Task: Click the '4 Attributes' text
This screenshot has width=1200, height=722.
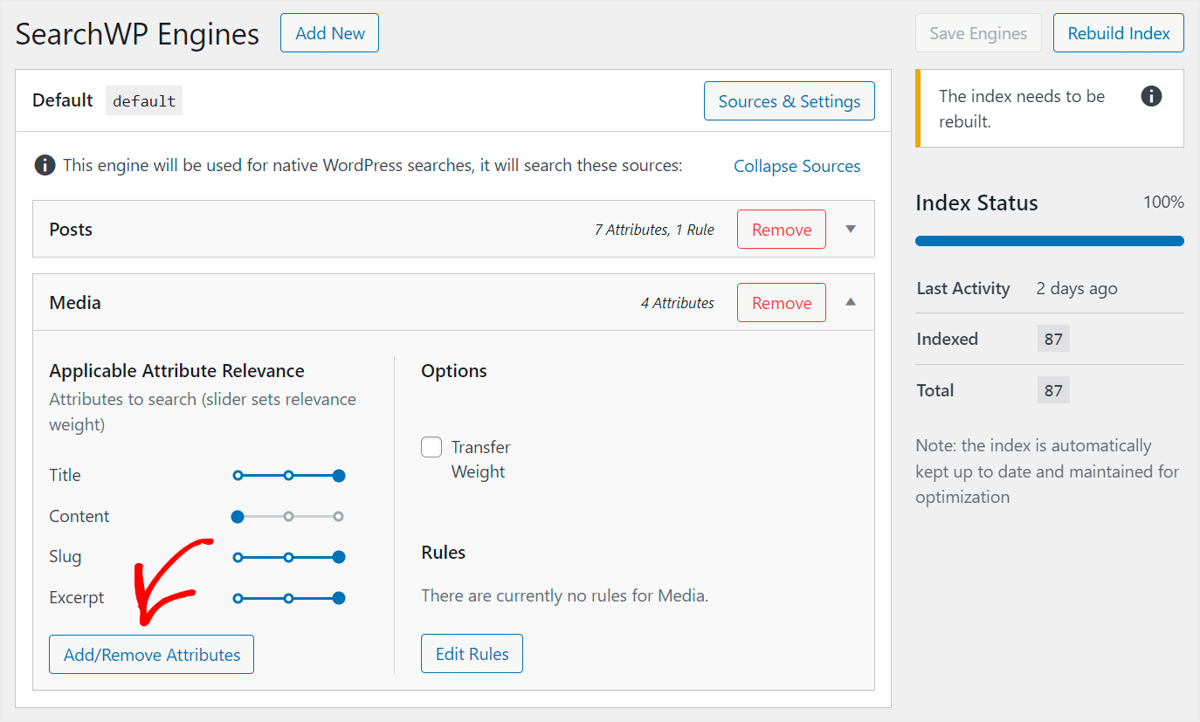Action: click(x=677, y=303)
